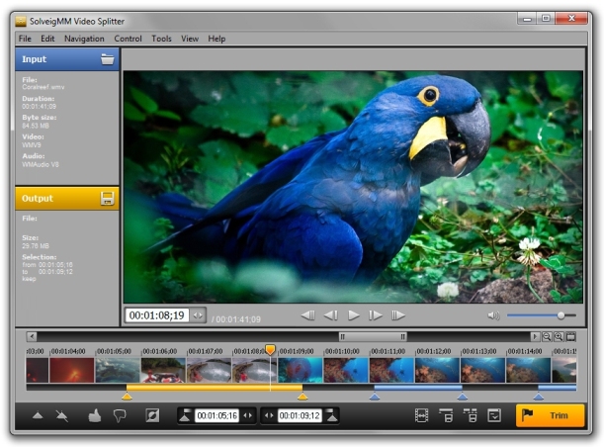The width and height of the screenshot is (604, 447).
Task: Add marker with the triangle icon
Action: 38,416
